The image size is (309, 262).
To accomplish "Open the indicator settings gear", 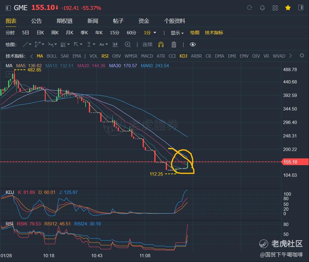I will pyautogui.click(x=302, y=56).
